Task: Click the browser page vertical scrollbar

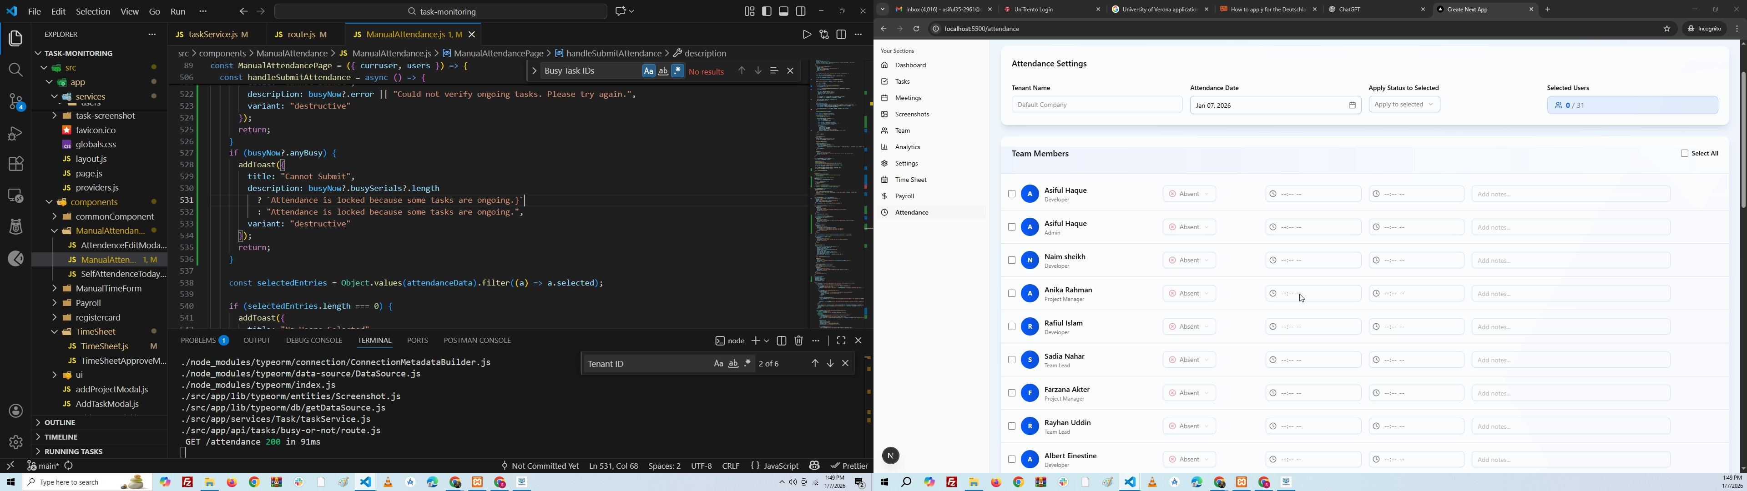Action: pos(1742,139)
